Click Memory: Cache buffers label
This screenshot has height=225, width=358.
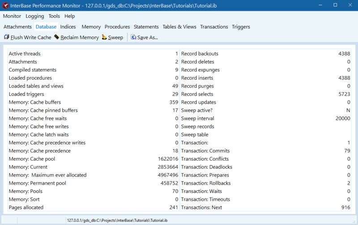35,102
